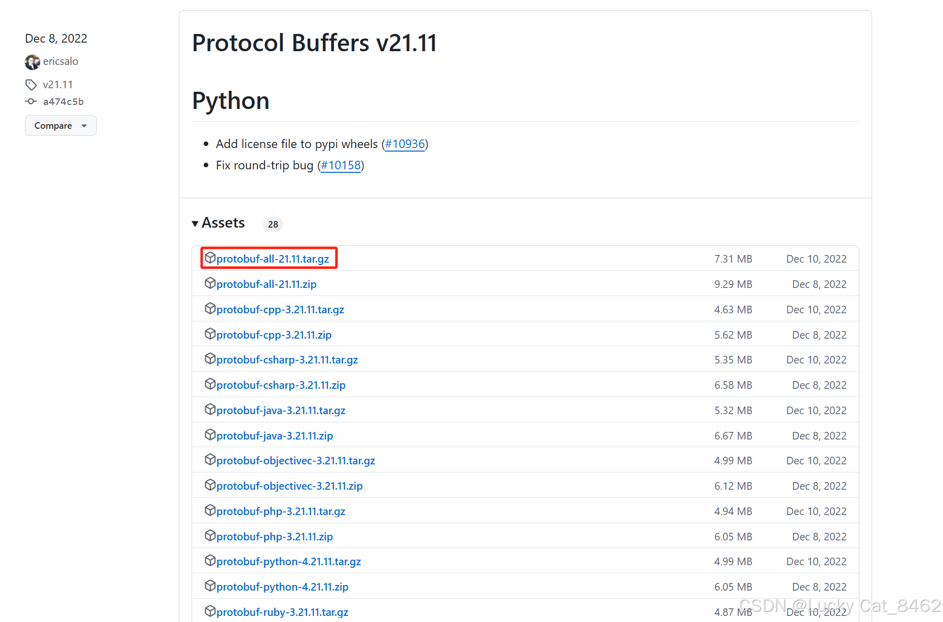Download protobuf-python-4.21.11.zip
Viewport: 943px width, 622px height.
pos(283,587)
